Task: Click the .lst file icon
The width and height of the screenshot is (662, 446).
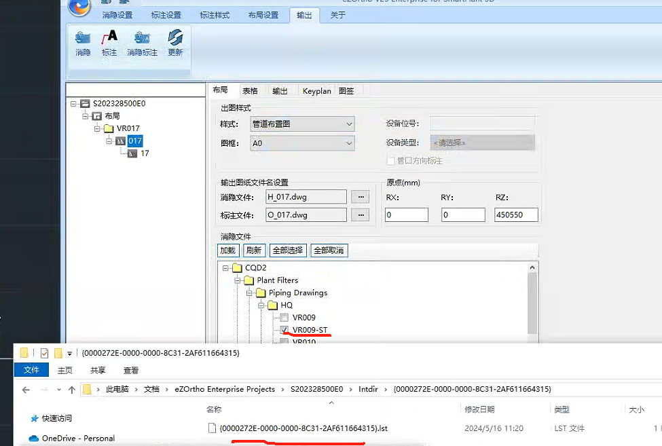Action: [213, 428]
